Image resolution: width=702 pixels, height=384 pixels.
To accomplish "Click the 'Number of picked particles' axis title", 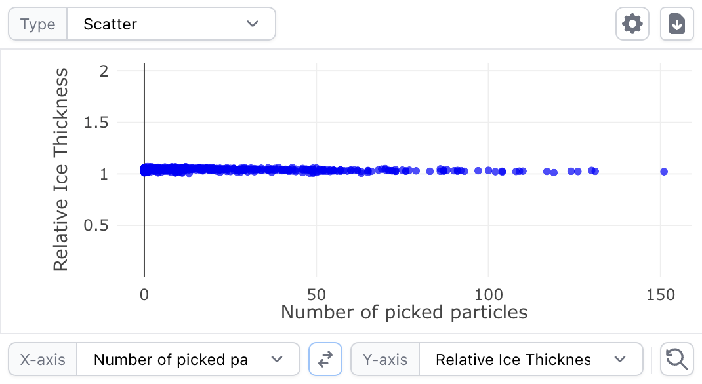I will pyautogui.click(x=404, y=312).
